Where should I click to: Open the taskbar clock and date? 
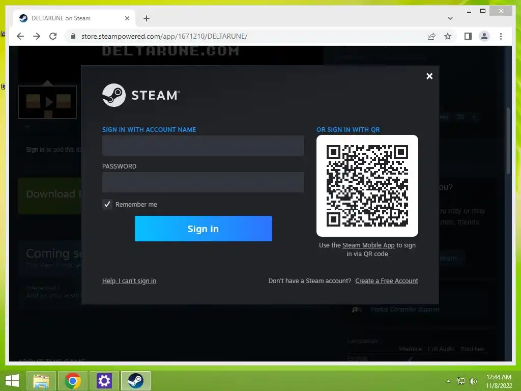[x=499, y=381]
